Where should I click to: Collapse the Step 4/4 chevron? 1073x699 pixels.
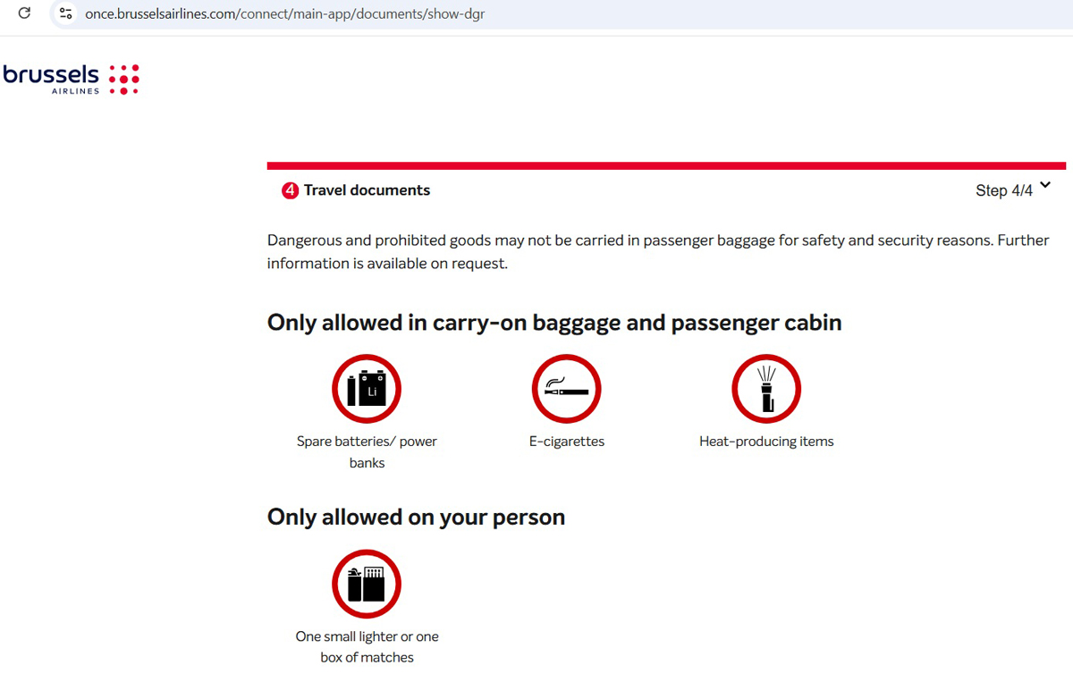click(1045, 186)
